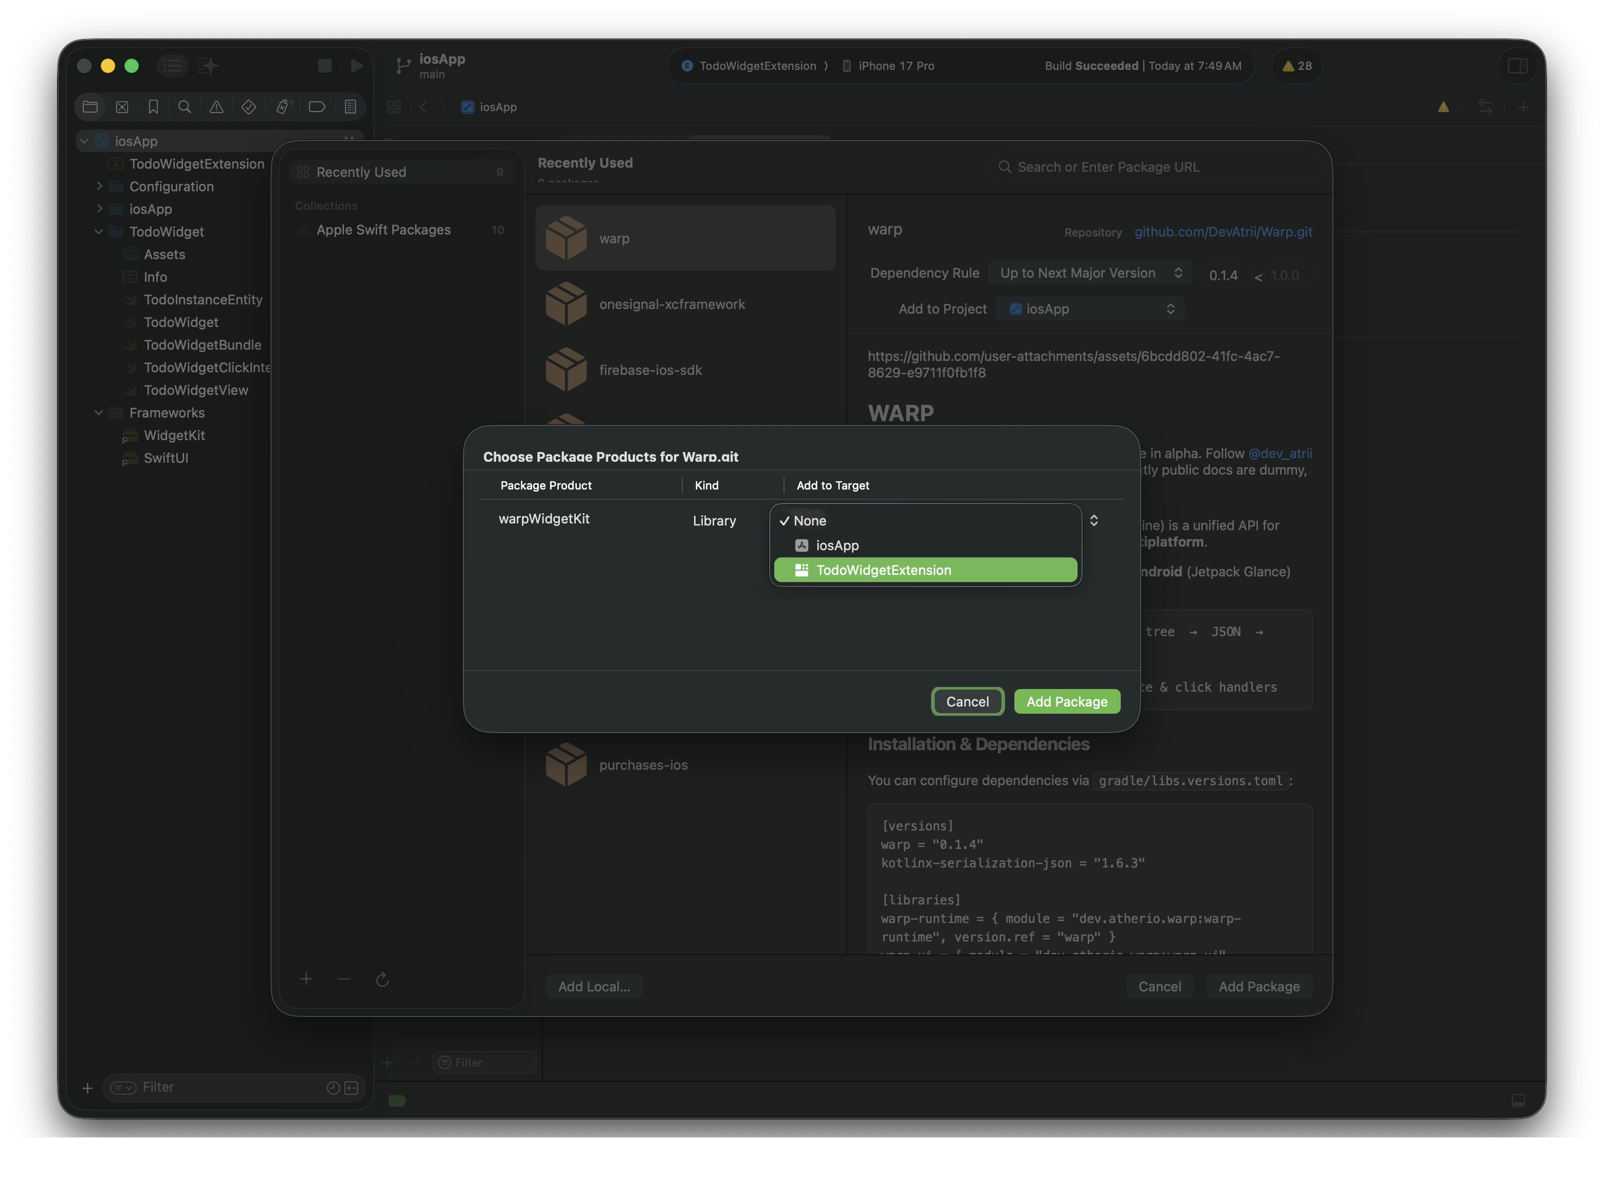The image size is (1604, 1195).
Task: Open Add to Target popup stepper arrows
Action: click(x=1093, y=521)
